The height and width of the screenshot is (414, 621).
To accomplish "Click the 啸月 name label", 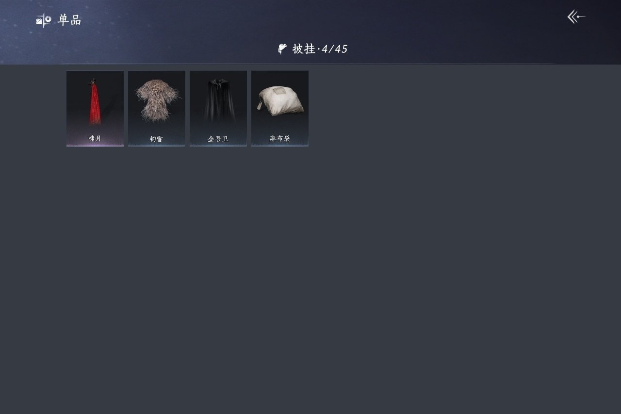I will click(95, 139).
